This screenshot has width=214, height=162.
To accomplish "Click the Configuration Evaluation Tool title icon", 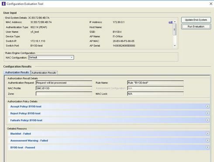I will coord(3,4).
